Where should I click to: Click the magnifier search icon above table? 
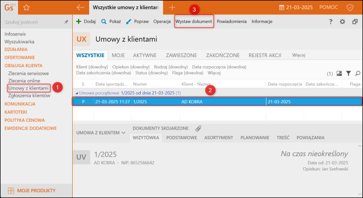coord(358,74)
